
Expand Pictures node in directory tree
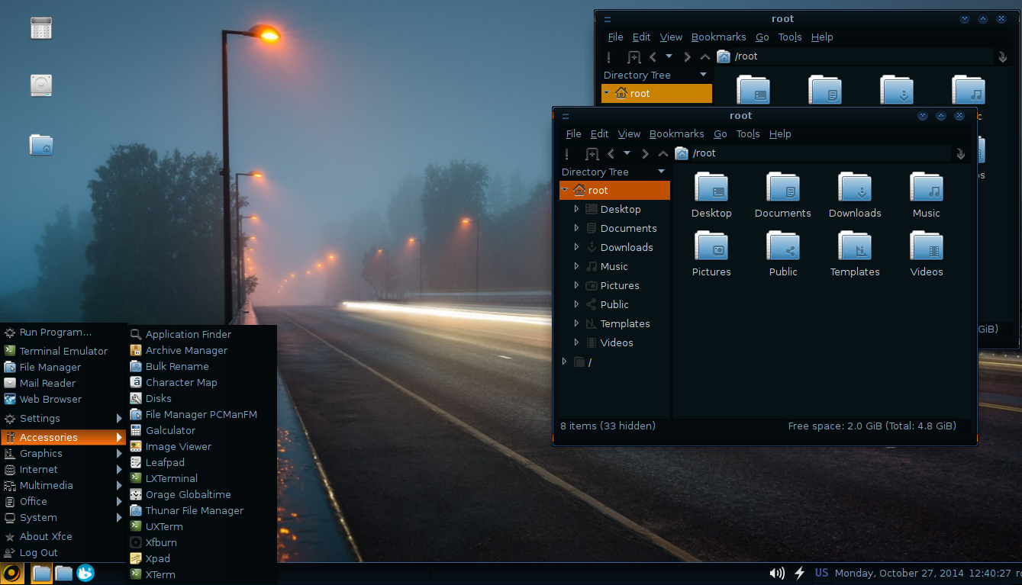pos(577,285)
